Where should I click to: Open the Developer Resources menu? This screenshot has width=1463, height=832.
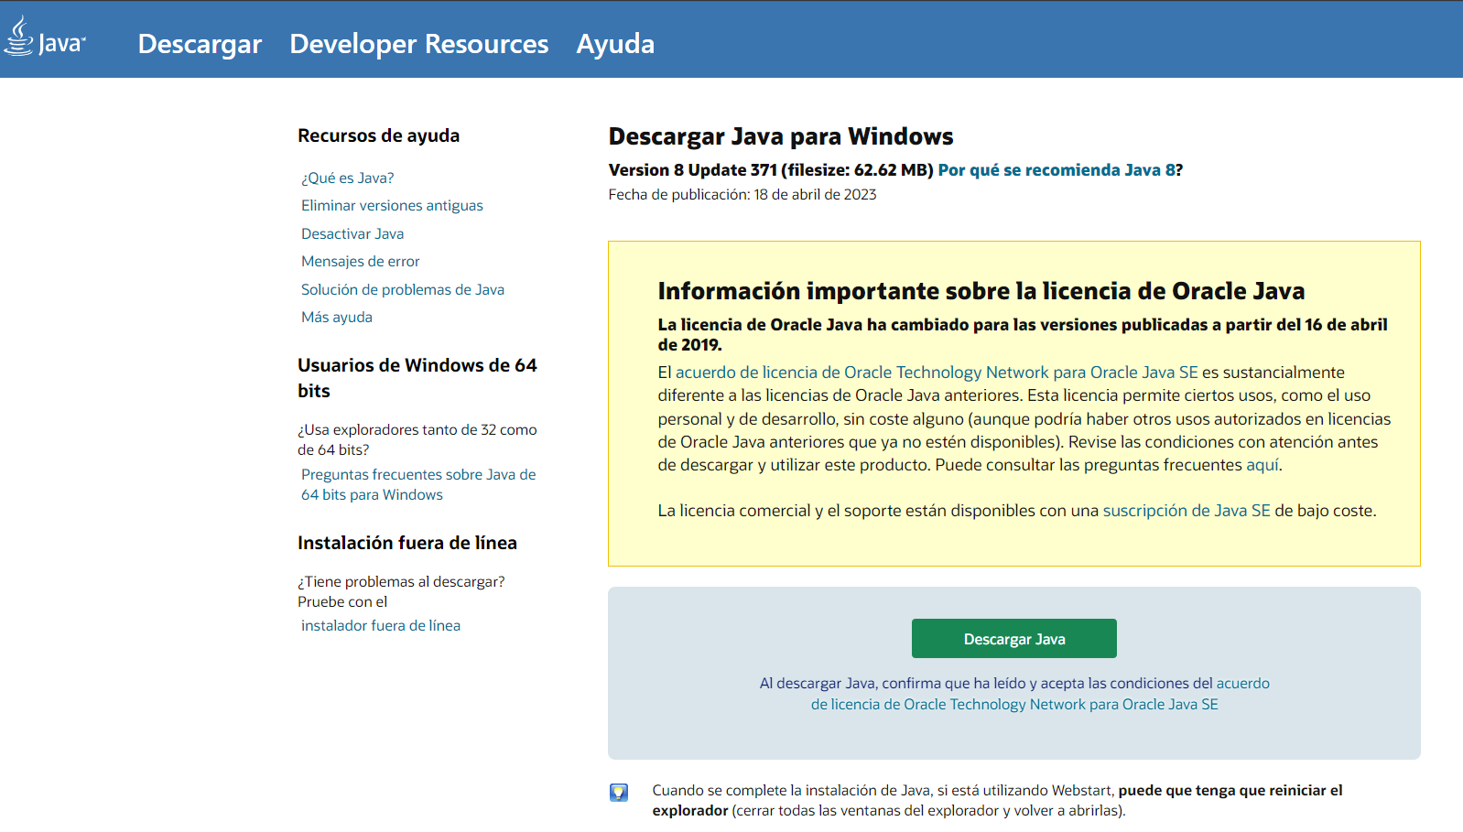tap(419, 44)
